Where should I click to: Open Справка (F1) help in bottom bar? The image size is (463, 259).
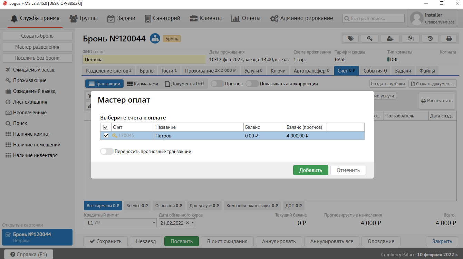[28, 255]
